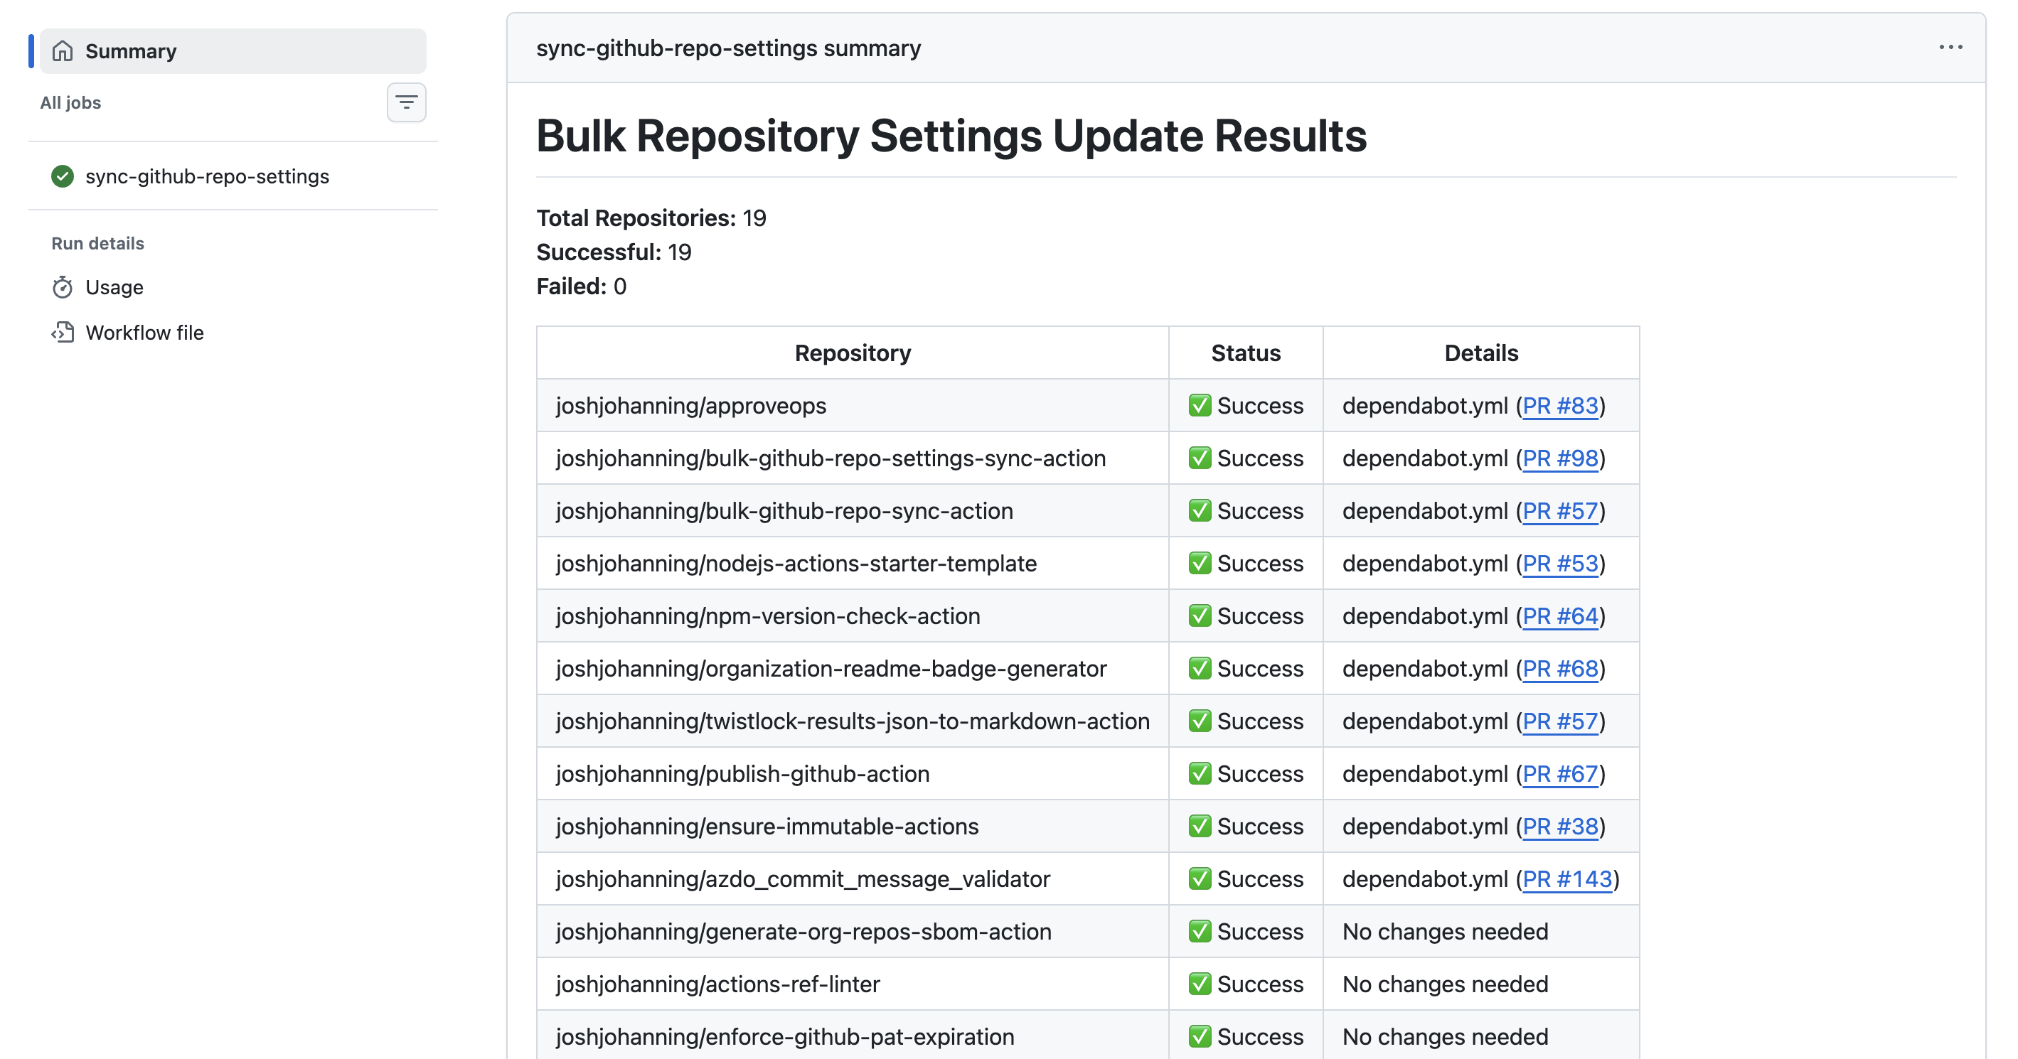This screenshot has width=2018, height=1059.
Task: Click the green check icon on sync-github-repo-settings job
Action: point(62,176)
